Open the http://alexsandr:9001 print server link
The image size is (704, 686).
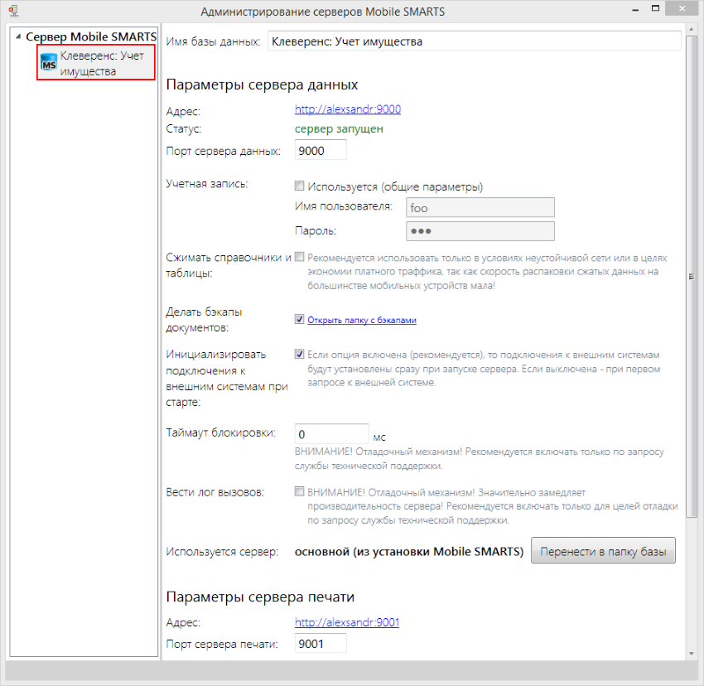click(x=347, y=622)
